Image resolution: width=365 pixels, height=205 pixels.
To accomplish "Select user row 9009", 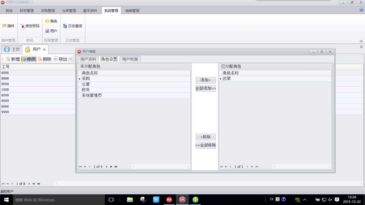I will (38, 101).
